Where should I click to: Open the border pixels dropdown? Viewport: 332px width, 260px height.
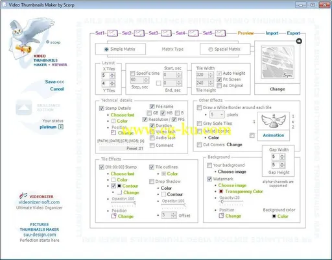coord(217,114)
